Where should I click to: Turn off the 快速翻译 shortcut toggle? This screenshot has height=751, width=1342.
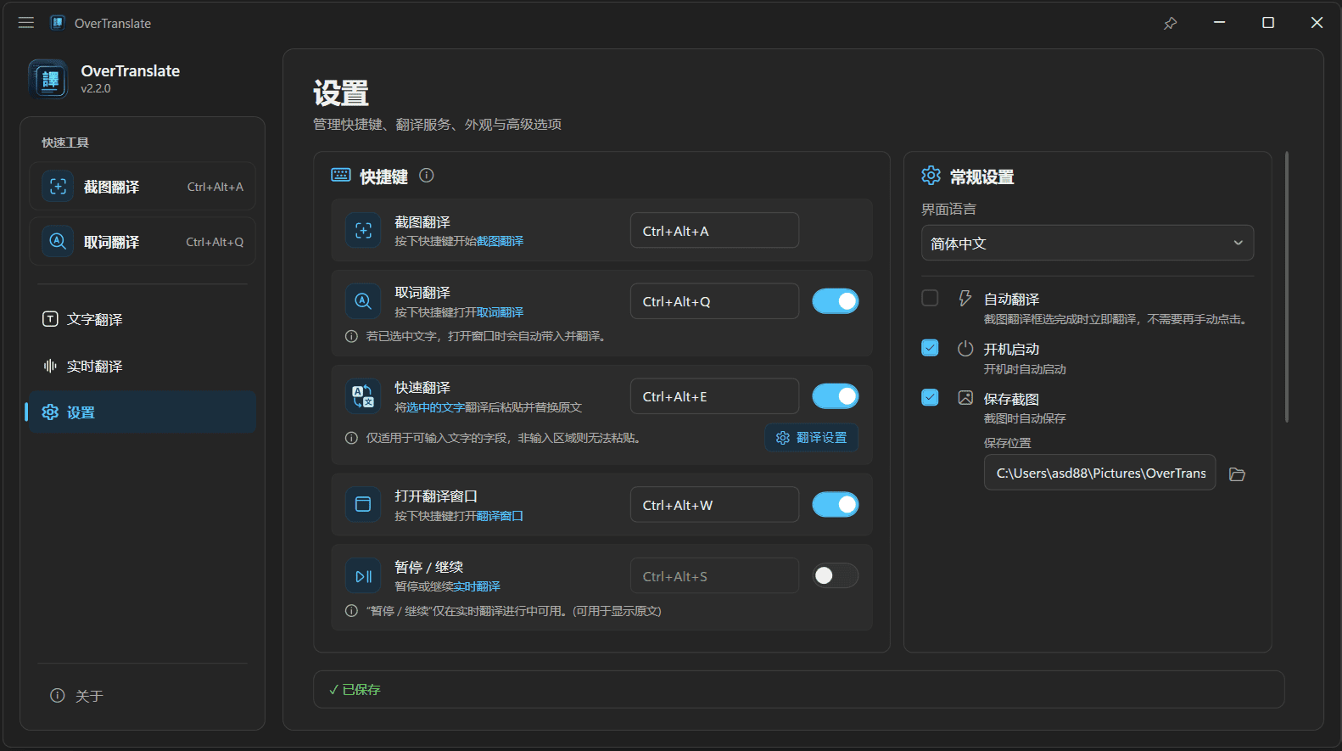pyautogui.click(x=836, y=396)
